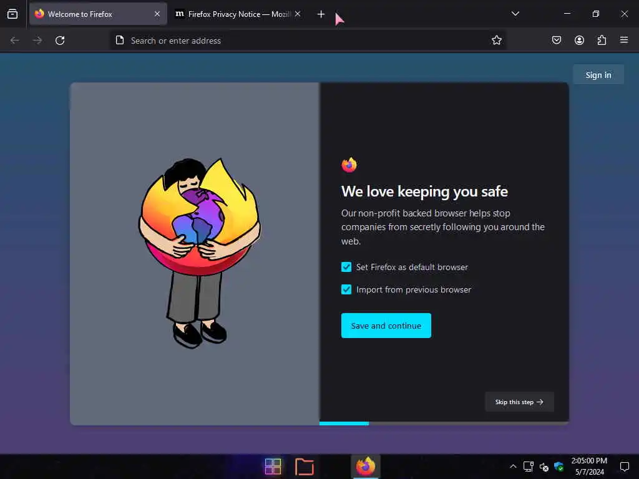
Task: Open the Save to Pocket icon
Action: pos(556,41)
